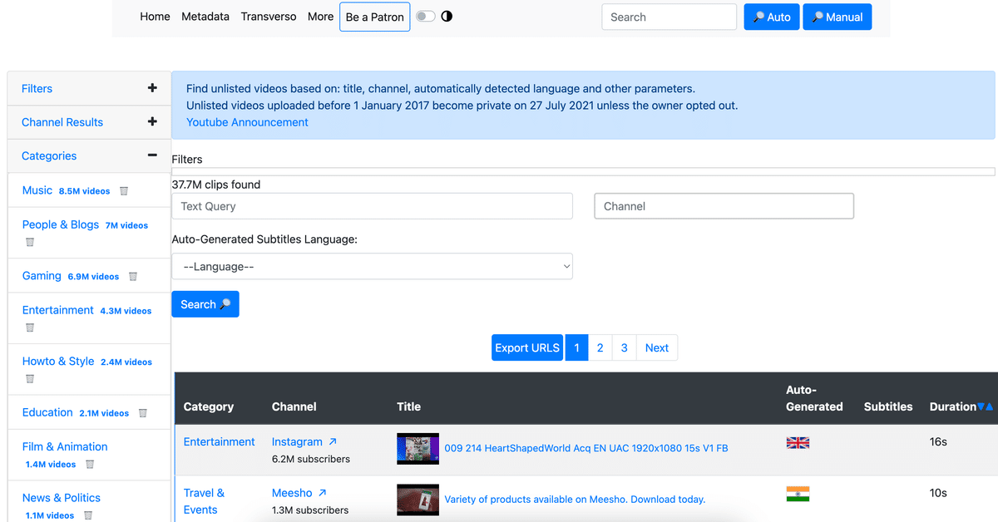
Task: Select the Transverso menu item
Action: pos(268,16)
